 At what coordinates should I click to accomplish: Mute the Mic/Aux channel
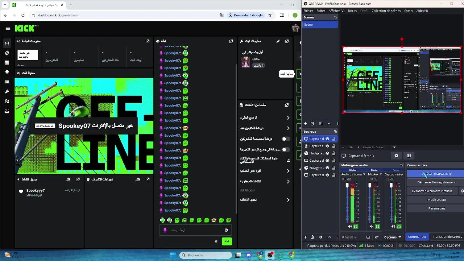click(x=372, y=227)
